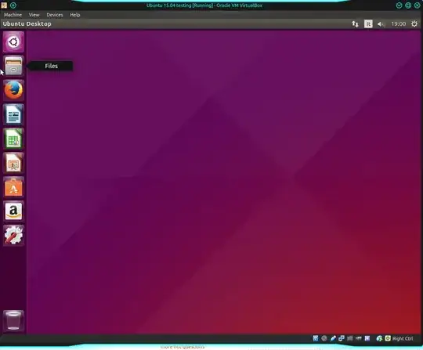Screen dimensions: 423x350
Task: Open the keyboard input source indicator
Action: (368, 24)
